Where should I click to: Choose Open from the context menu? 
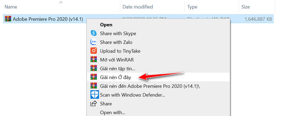coord(106,25)
